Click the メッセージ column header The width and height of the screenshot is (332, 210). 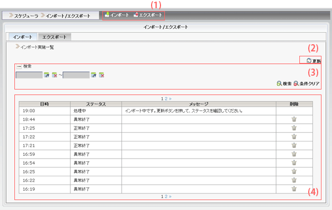point(199,104)
